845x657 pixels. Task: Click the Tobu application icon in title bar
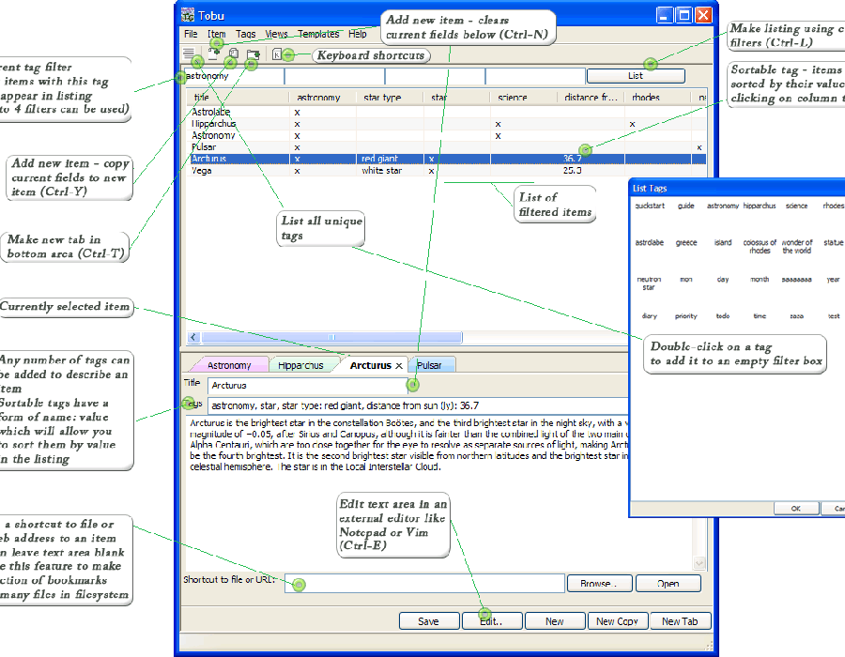click(188, 15)
